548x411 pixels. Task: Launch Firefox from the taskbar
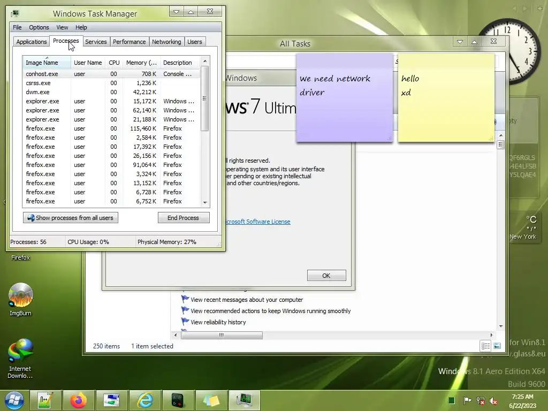tap(79, 400)
